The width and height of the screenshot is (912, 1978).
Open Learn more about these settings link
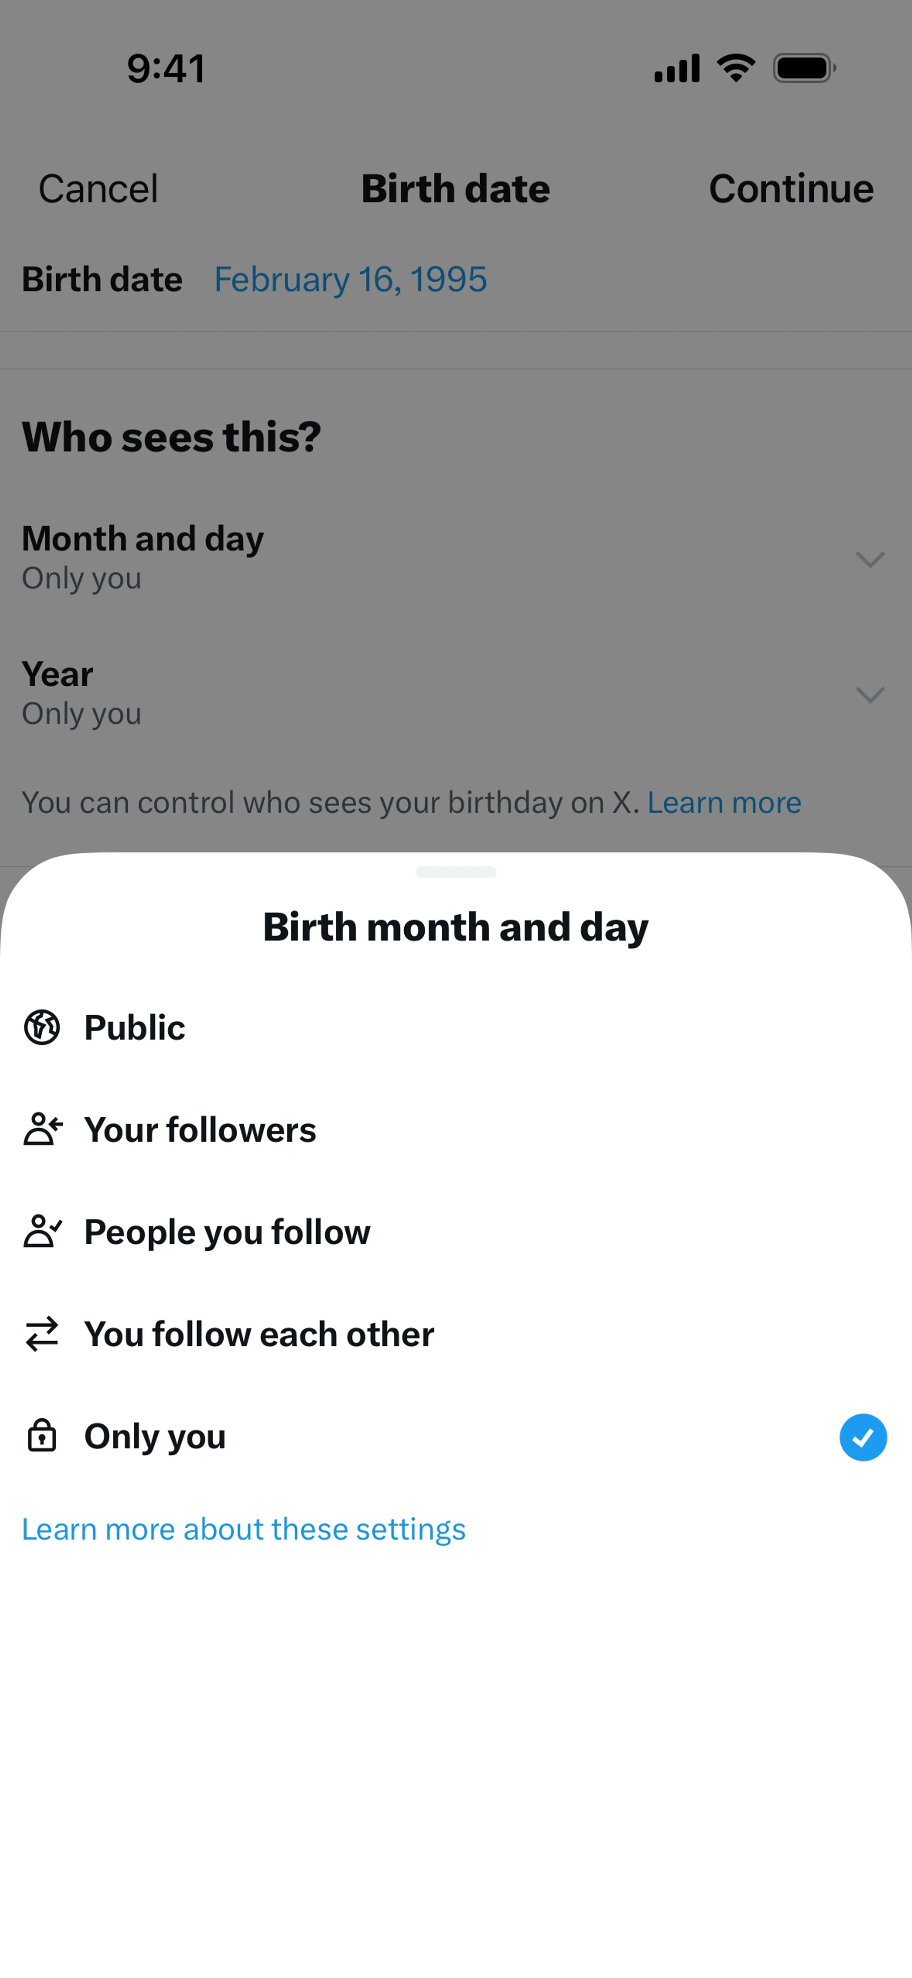click(x=243, y=1529)
